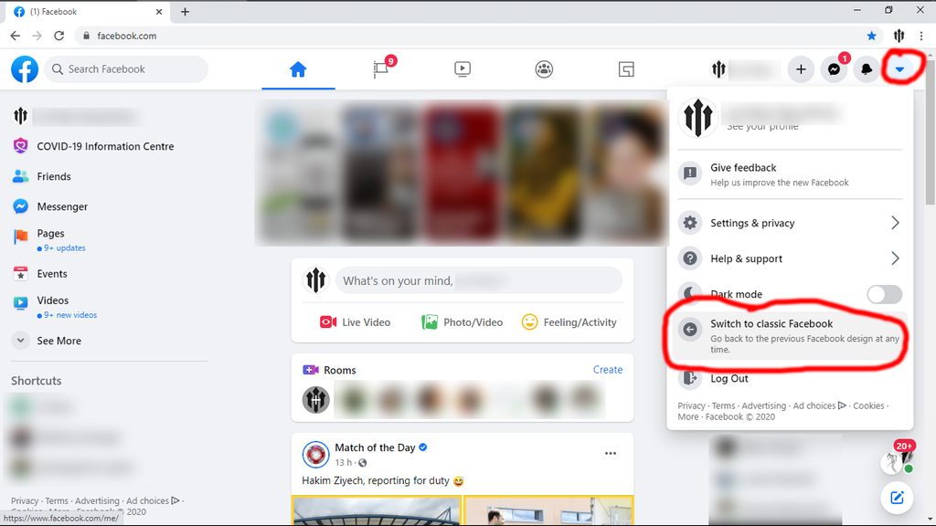Open Messenger in the left sidebar
936x526 pixels.
(62, 206)
